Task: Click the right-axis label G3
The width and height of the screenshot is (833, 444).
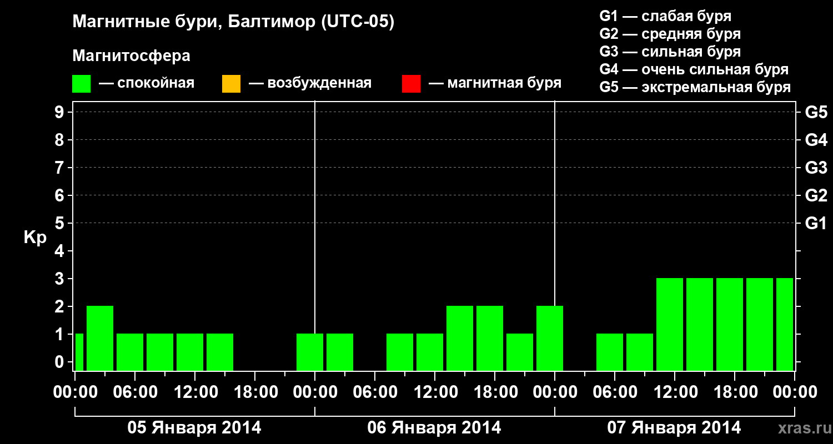Action: click(x=816, y=168)
